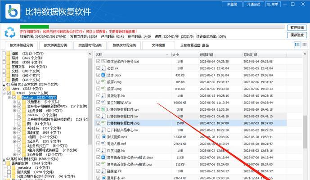Click video icon of 测试视频.mp4
The image size is (310, 180).
tap(103, 137)
